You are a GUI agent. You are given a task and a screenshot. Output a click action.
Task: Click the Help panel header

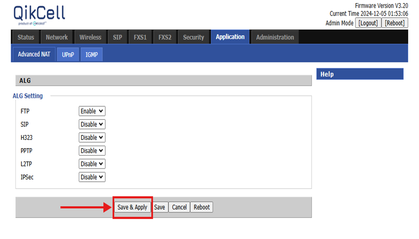coord(360,74)
